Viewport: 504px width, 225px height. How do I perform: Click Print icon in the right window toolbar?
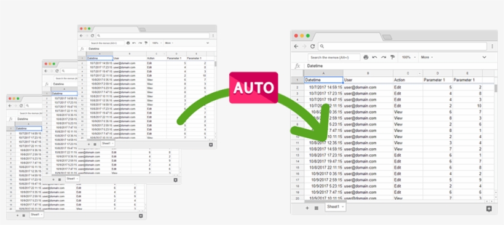(366, 57)
